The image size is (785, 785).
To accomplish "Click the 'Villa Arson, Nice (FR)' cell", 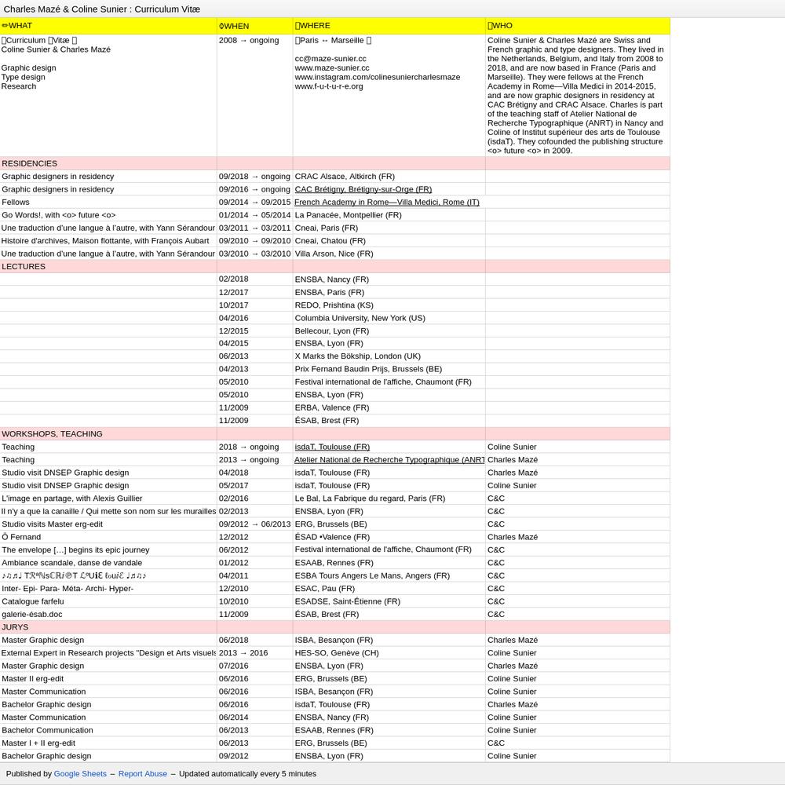I will [389, 254].
